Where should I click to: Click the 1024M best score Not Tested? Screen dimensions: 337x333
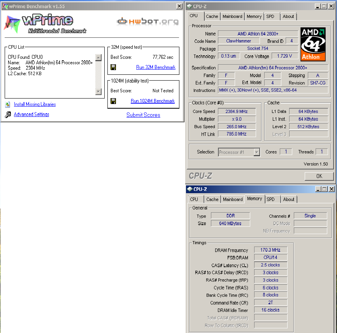point(163,91)
